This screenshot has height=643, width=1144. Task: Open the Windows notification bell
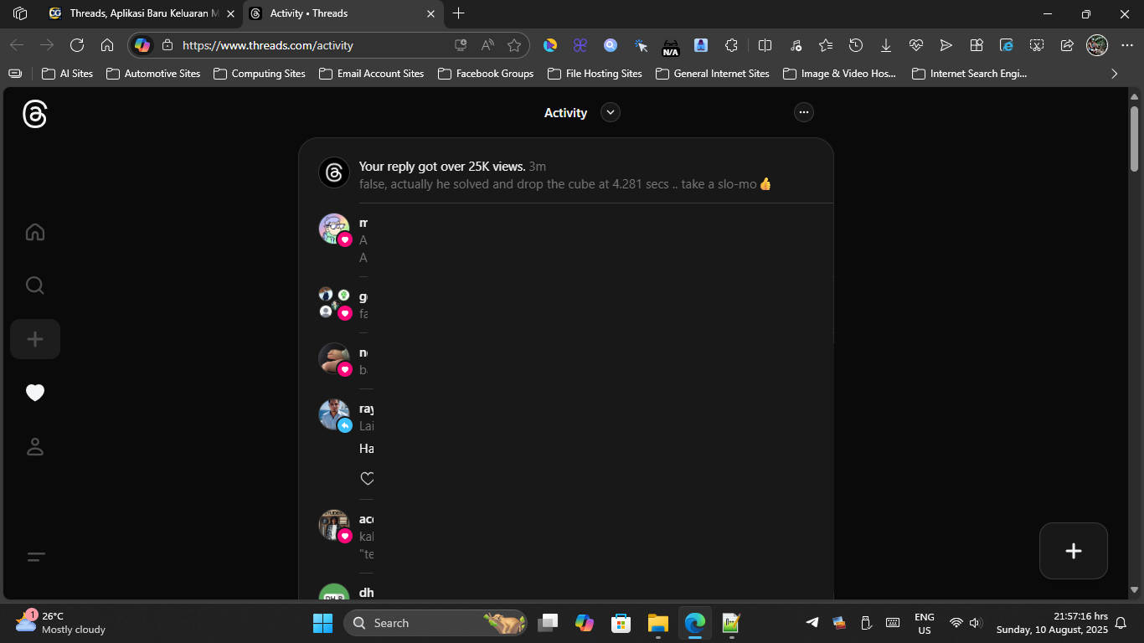tap(1121, 623)
